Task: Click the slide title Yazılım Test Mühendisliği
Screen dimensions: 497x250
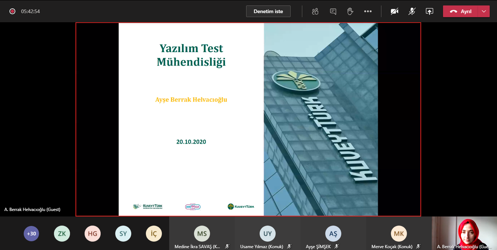Action: tap(191, 55)
